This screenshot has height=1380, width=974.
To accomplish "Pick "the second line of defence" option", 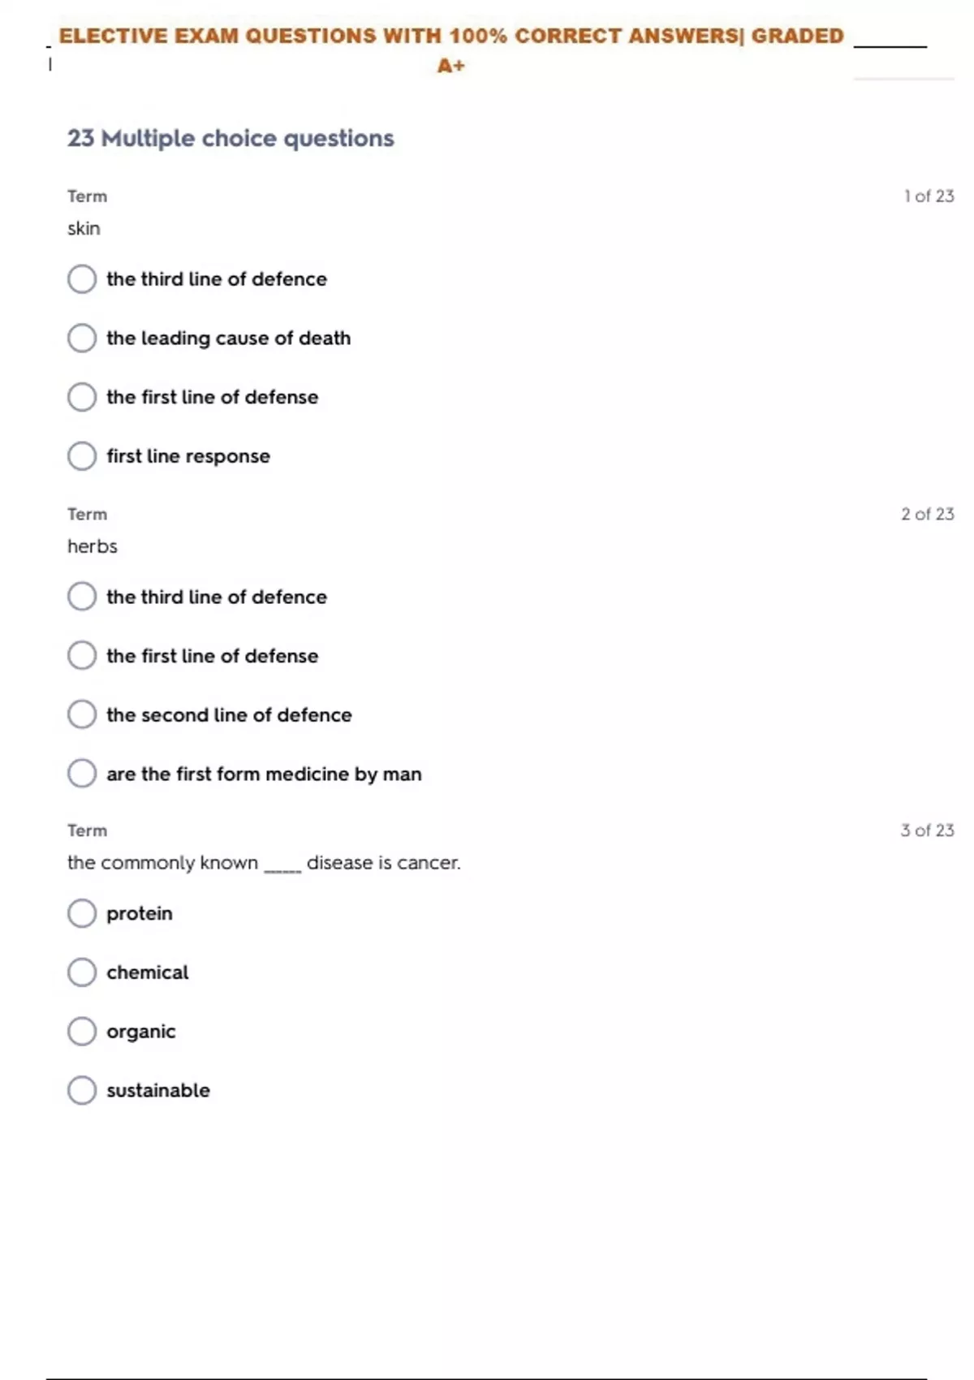I will [82, 715].
